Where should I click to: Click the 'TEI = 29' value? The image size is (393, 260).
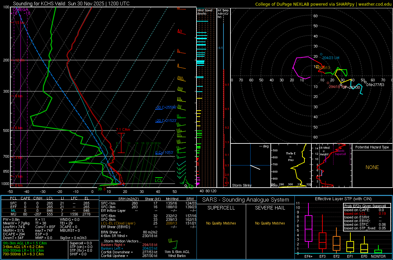[x=66, y=223]
